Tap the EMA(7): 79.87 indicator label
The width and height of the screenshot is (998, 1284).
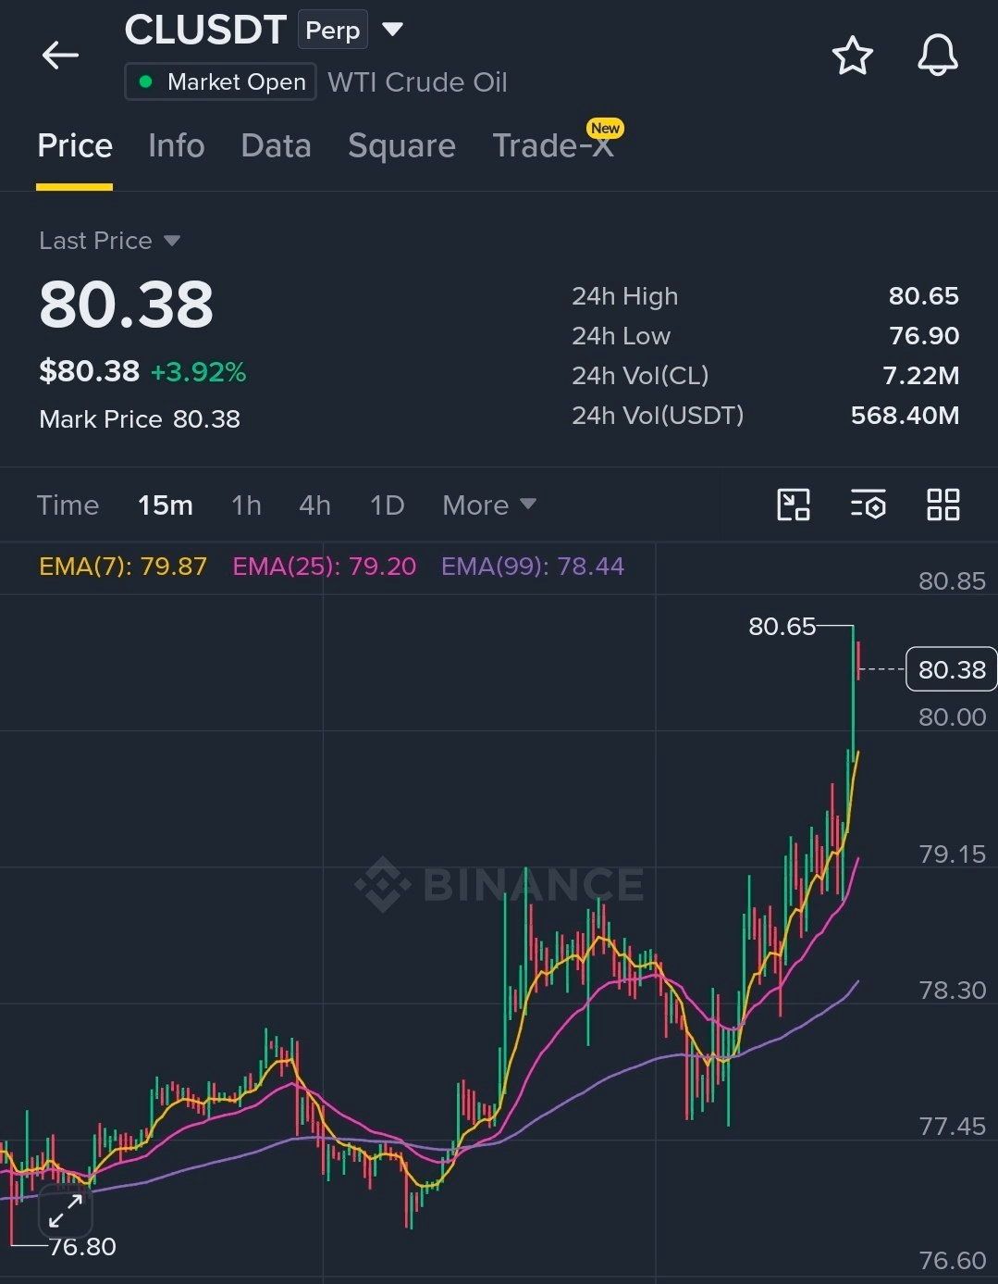(123, 567)
